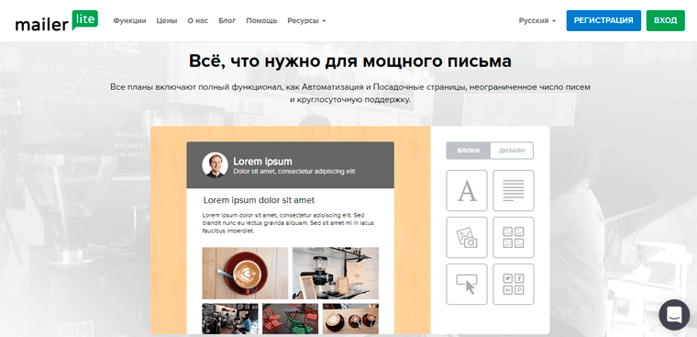Image resolution: width=697 pixels, height=337 pixels.
Task: Select the heading text block icon
Action: 466,190
